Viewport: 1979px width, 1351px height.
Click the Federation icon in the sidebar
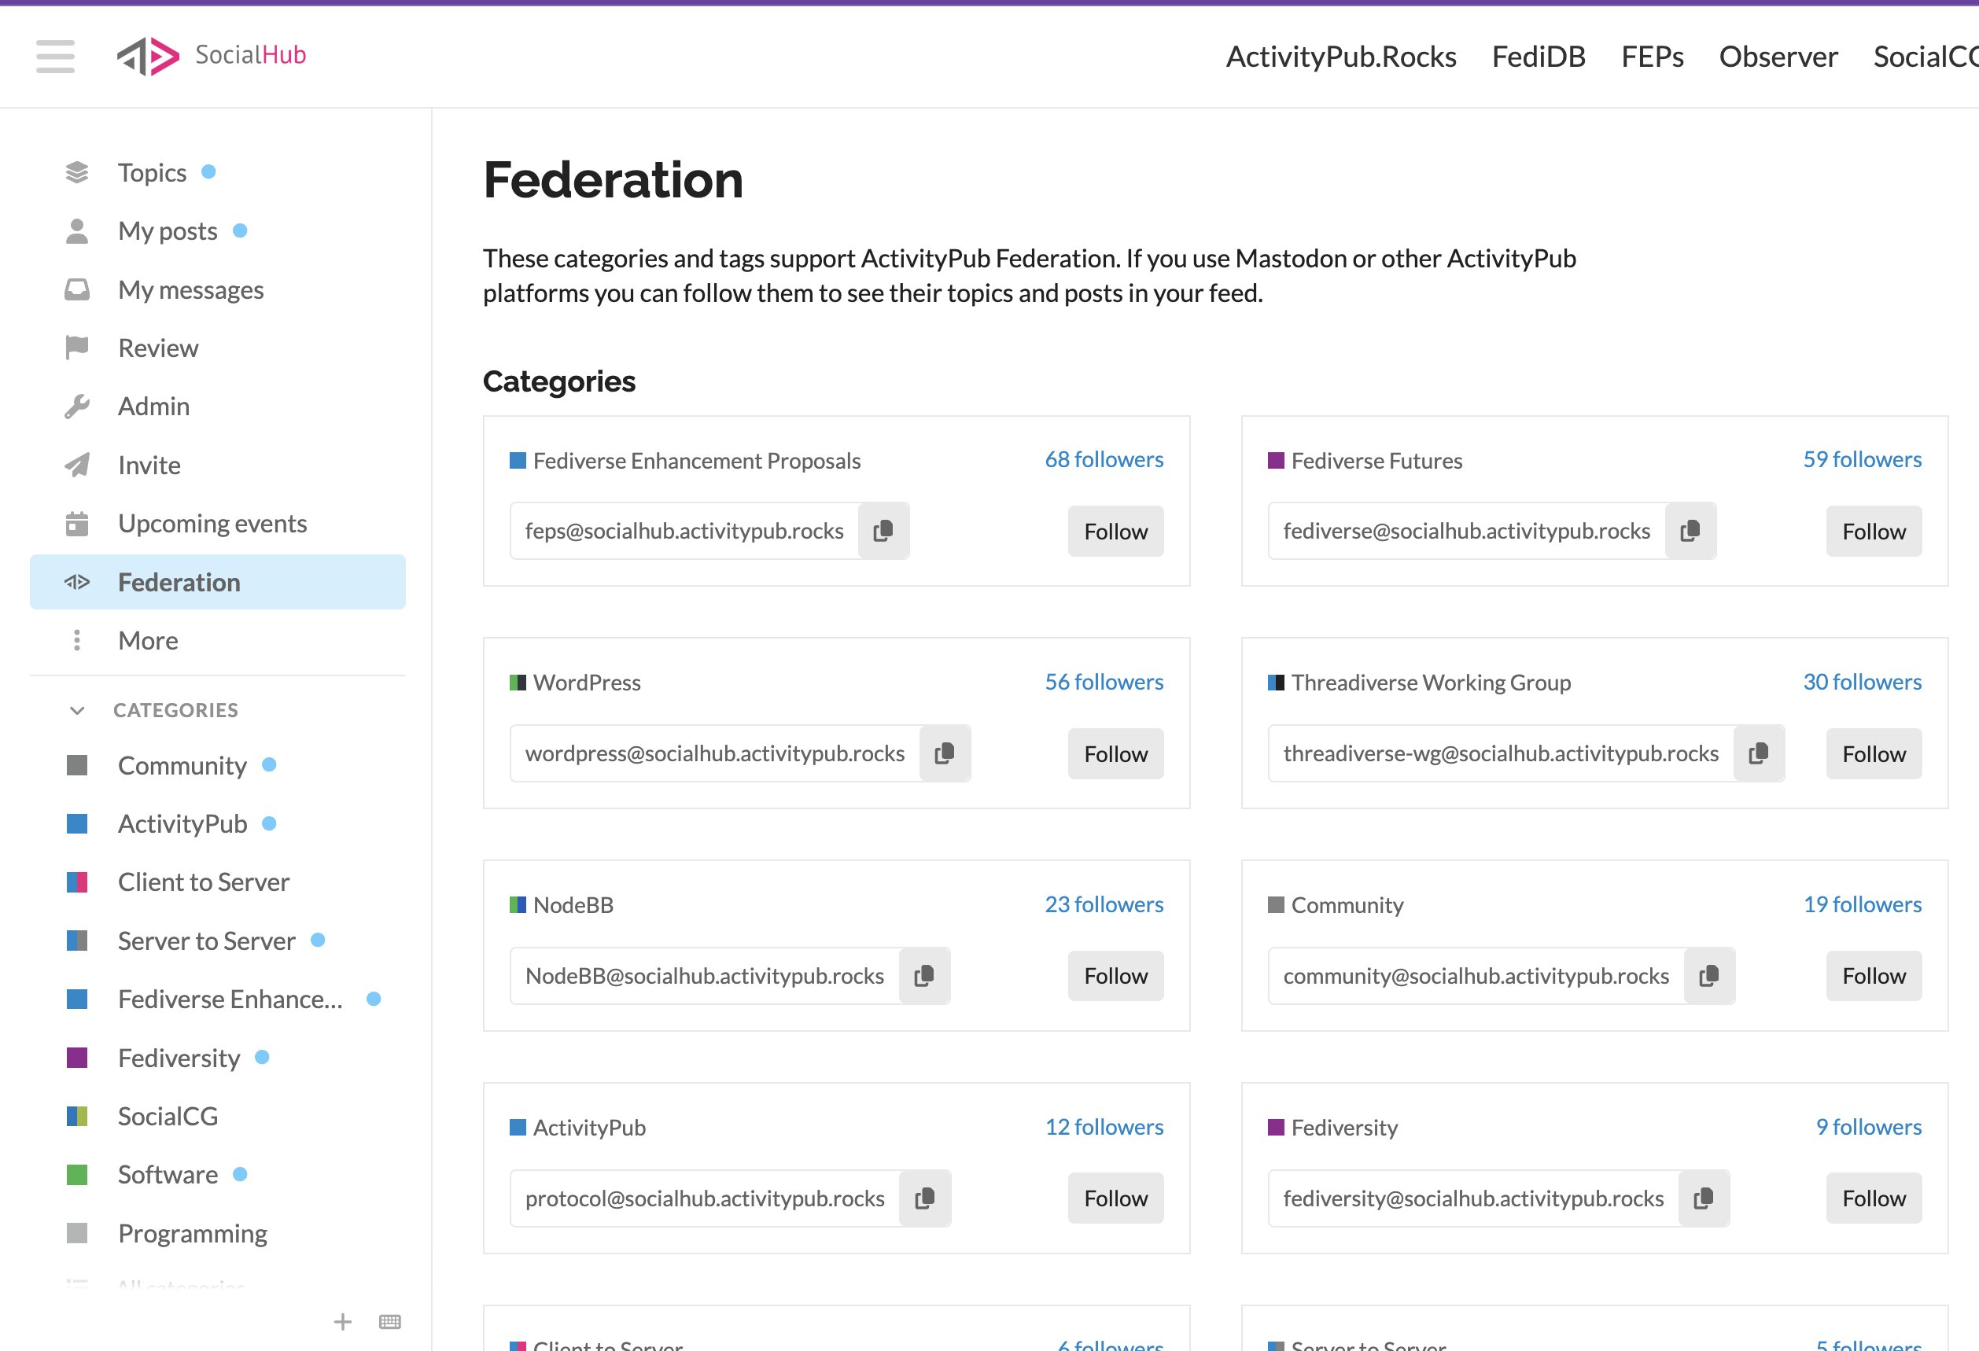(x=76, y=582)
